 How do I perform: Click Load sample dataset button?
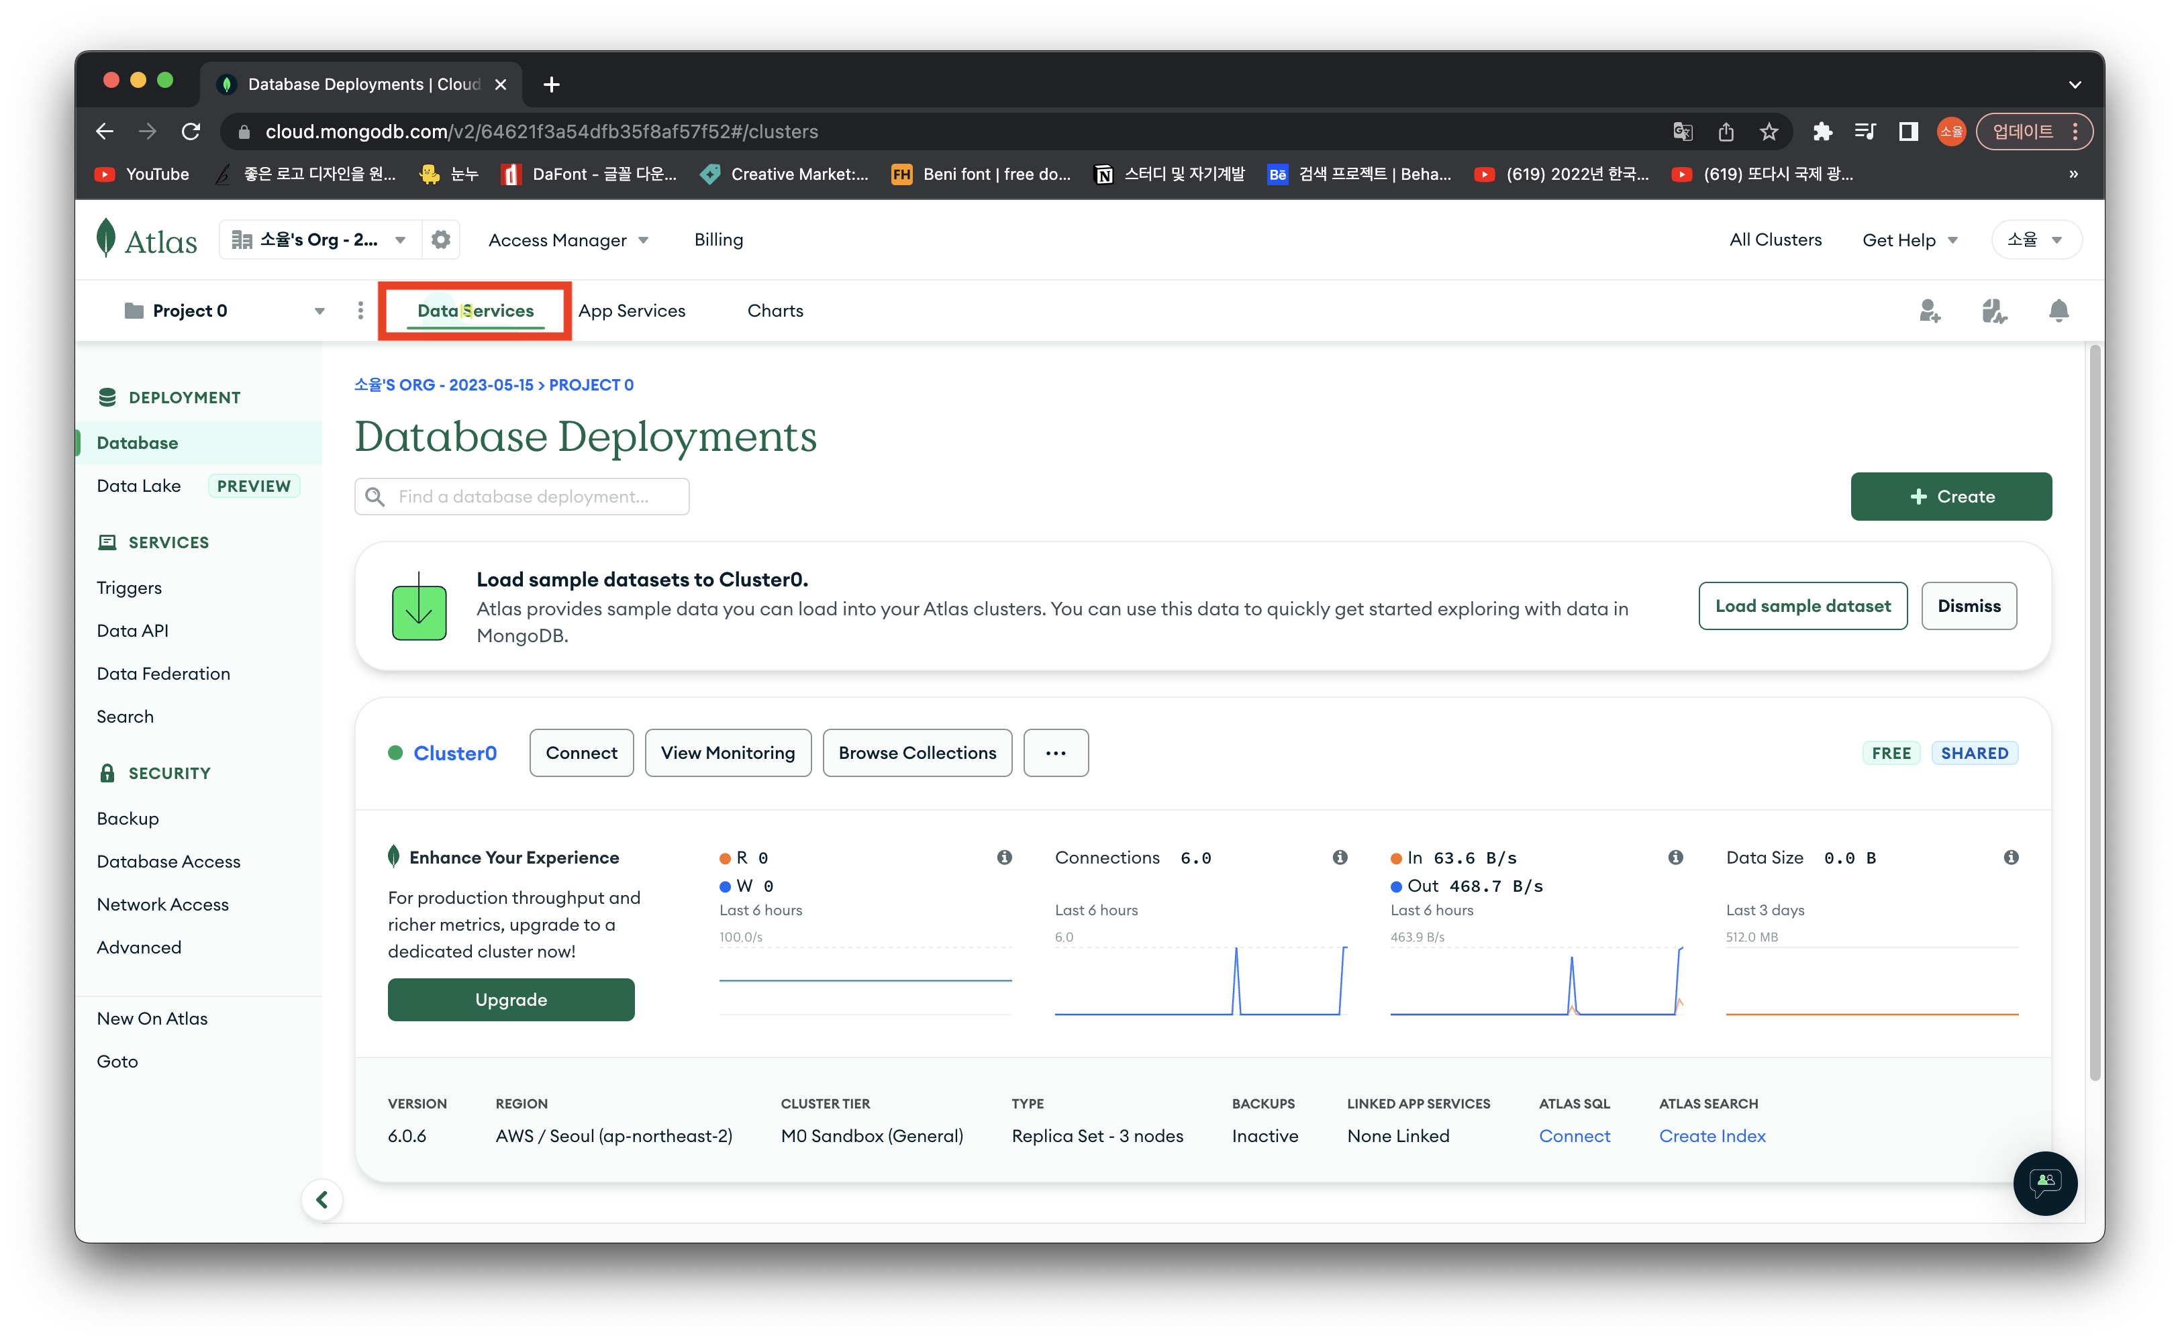pyautogui.click(x=1802, y=606)
